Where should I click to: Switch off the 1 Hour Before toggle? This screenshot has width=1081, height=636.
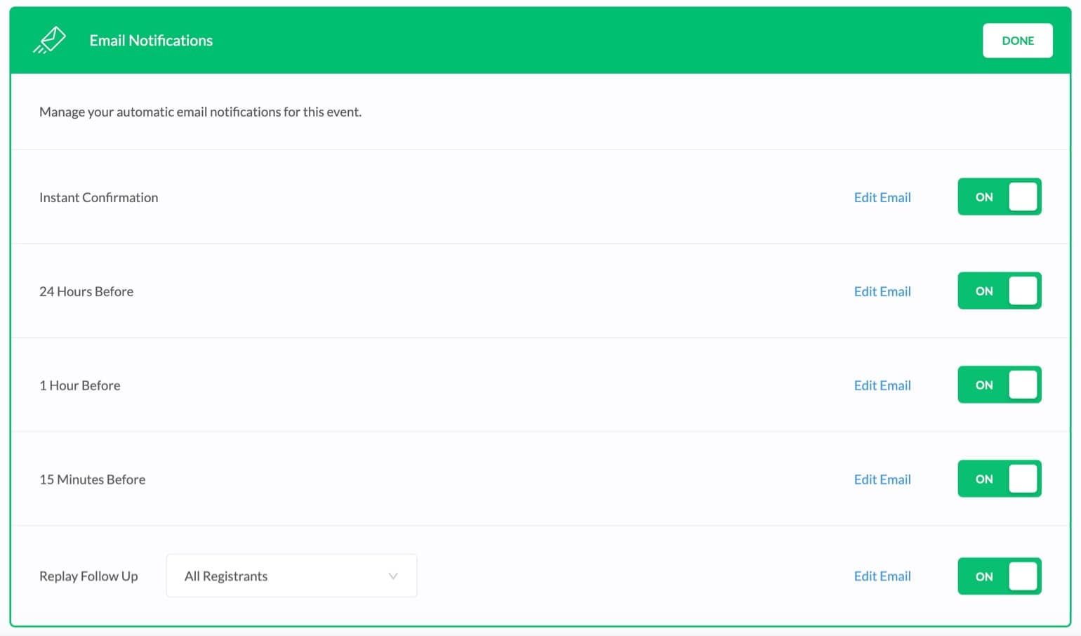point(999,385)
